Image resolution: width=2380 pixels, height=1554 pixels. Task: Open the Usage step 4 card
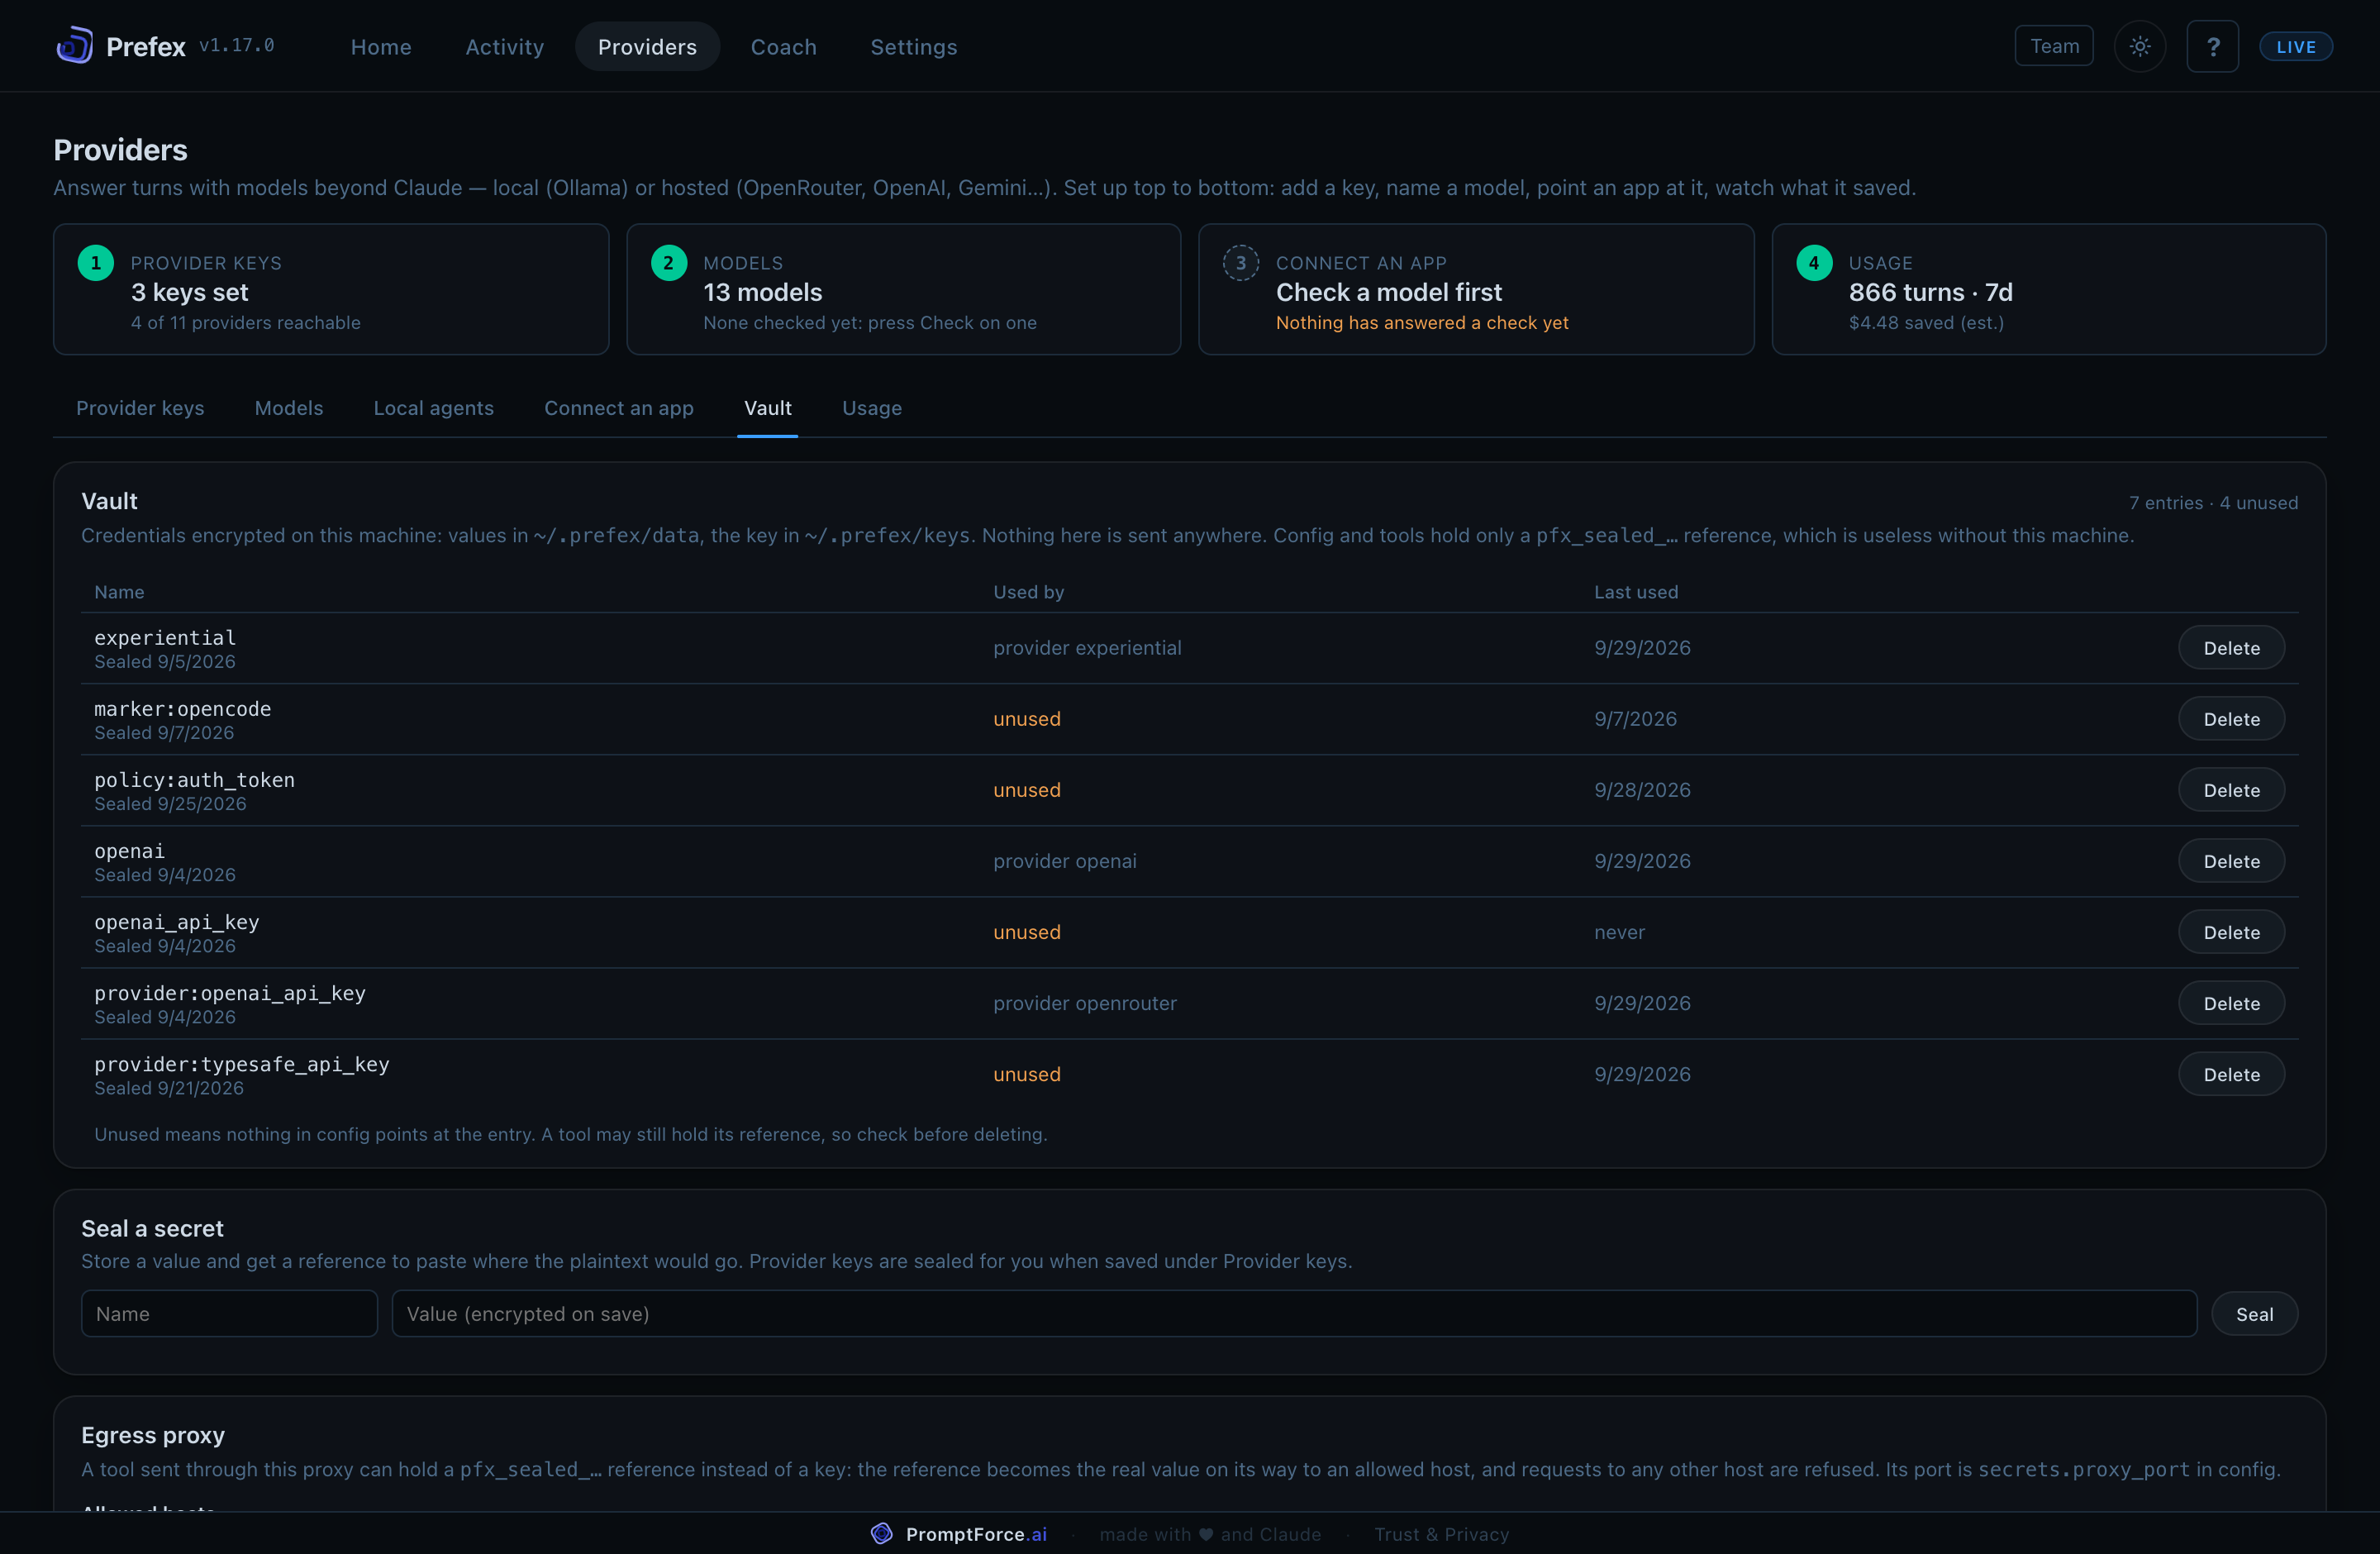click(x=2049, y=289)
